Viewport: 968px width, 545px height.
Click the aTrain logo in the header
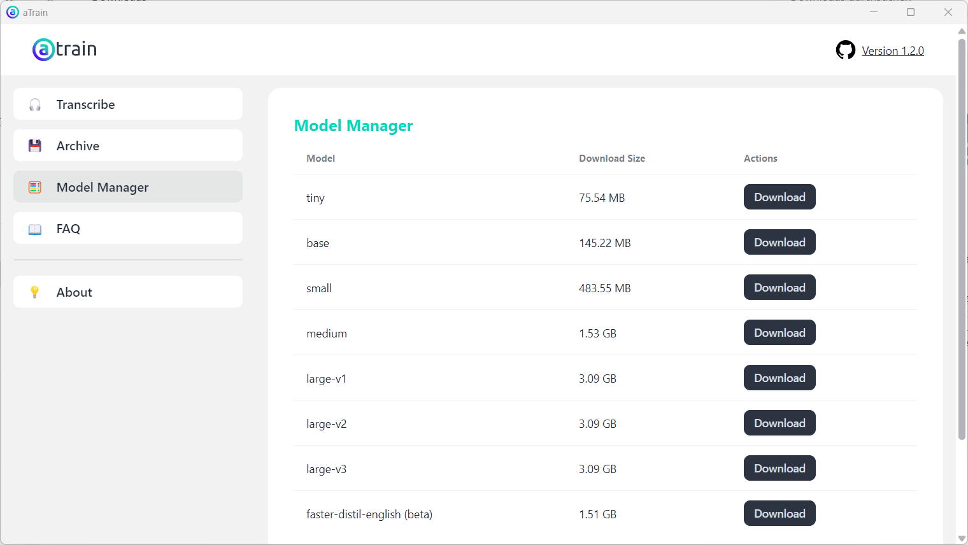click(x=64, y=49)
